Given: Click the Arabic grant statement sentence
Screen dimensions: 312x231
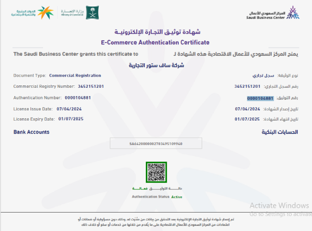Looking at the screenshot, I should point(236,54).
